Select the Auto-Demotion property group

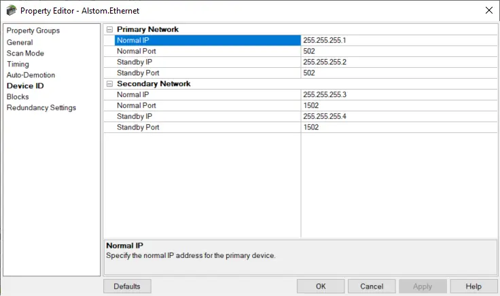tap(31, 75)
